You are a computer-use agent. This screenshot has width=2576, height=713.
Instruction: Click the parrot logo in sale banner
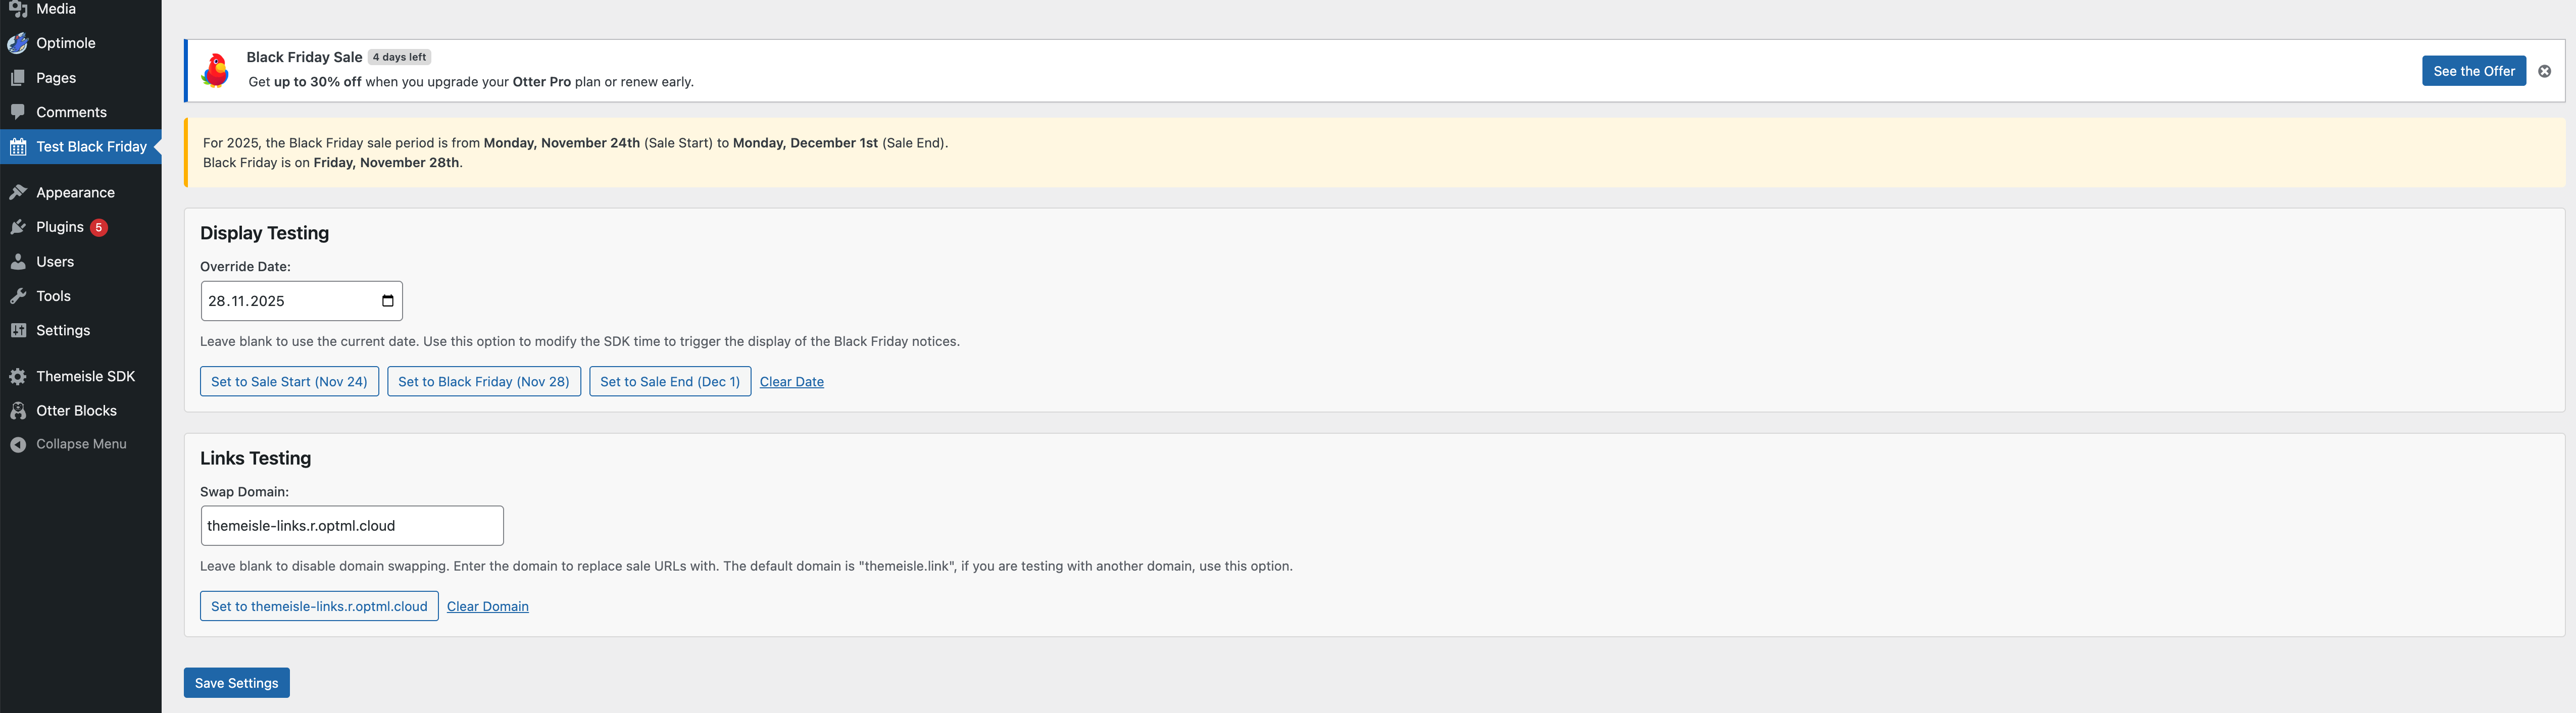pyautogui.click(x=215, y=70)
